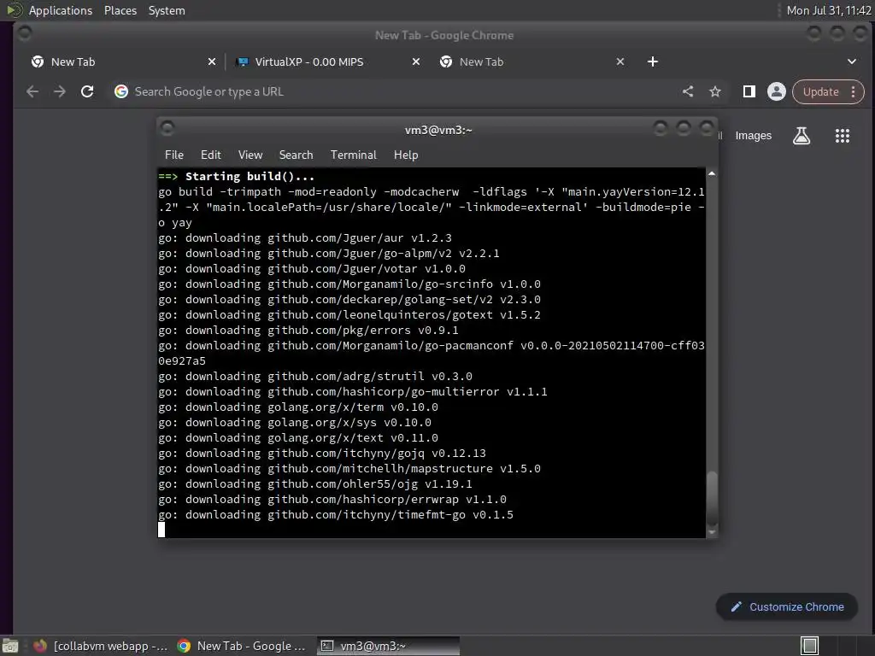This screenshot has width=875, height=656.
Task: Open the Images link on the Google page
Action: 754,136
